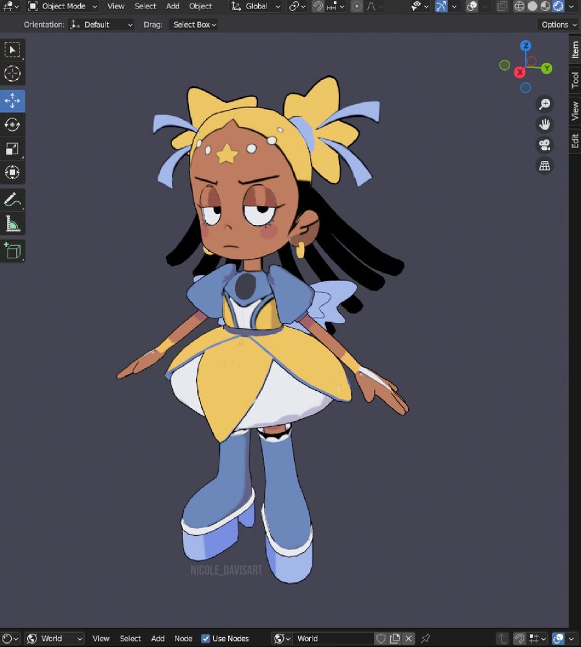Open the Add menu in the 3D viewport header
Image resolution: width=581 pixels, height=647 pixels.
click(x=173, y=6)
